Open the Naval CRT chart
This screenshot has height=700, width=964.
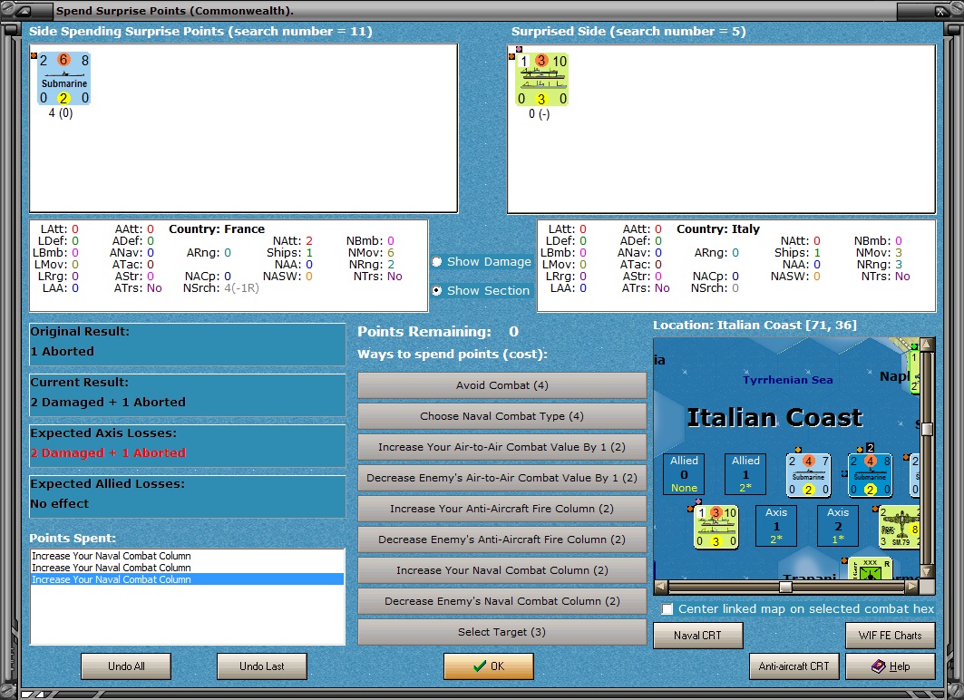click(697, 636)
